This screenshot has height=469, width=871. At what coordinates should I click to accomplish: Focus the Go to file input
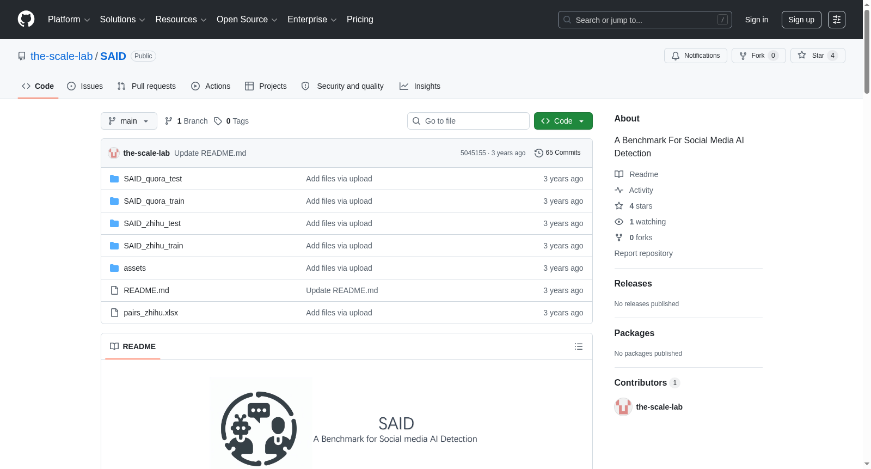tap(468, 121)
